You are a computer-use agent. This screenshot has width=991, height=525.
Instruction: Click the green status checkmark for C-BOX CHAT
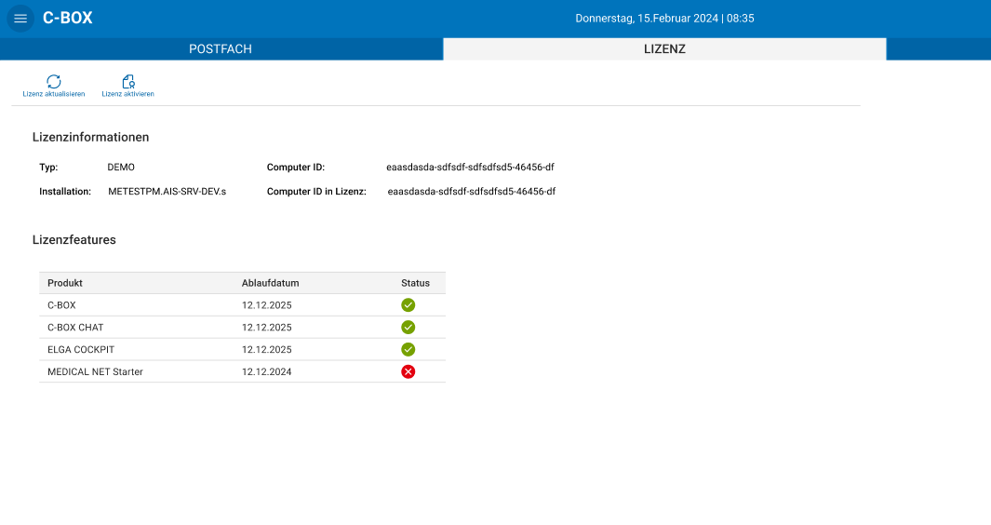(408, 327)
